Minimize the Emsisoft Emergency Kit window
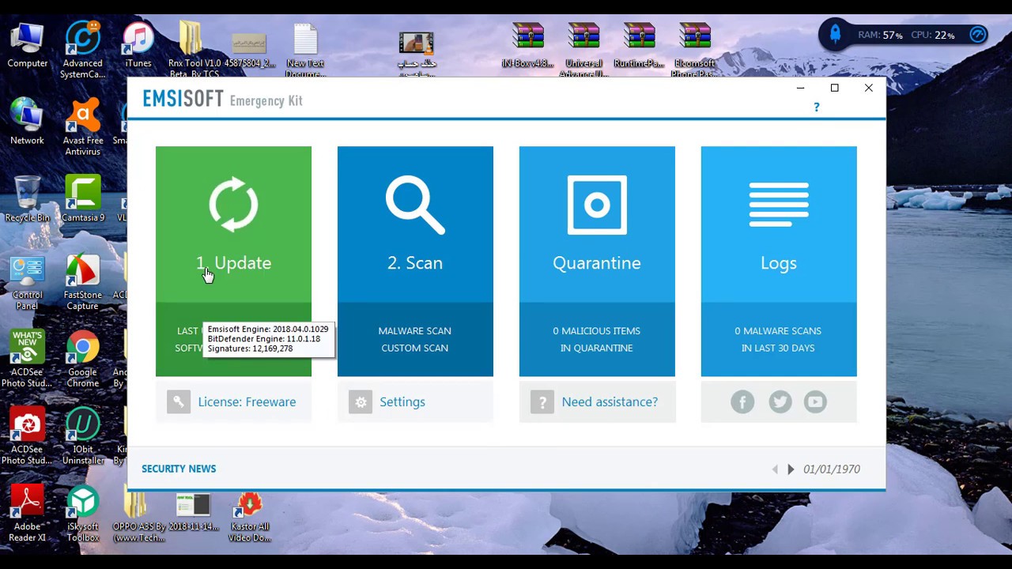Viewport: 1012px width, 569px height. 800,88
